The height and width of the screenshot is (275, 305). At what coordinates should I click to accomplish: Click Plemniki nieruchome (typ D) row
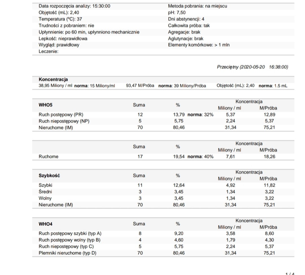coord(67,253)
